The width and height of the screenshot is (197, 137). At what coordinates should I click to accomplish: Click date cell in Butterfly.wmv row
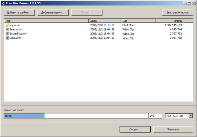pos(102,34)
